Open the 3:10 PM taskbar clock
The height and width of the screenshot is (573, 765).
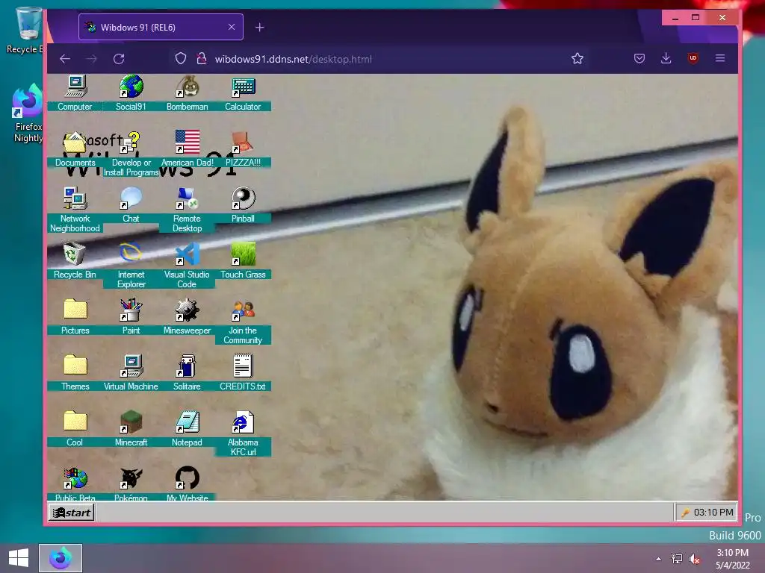(733, 559)
